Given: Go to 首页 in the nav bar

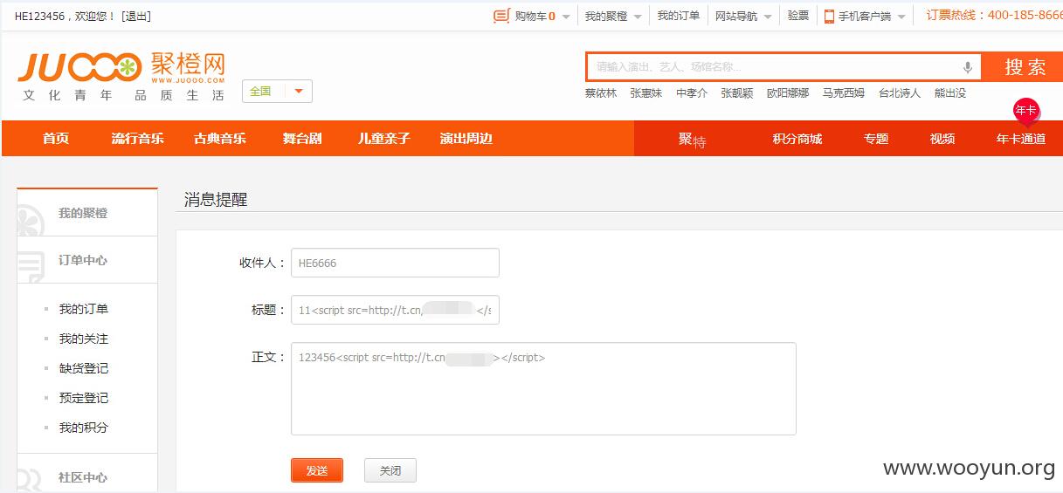Looking at the screenshot, I should pos(56,139).
